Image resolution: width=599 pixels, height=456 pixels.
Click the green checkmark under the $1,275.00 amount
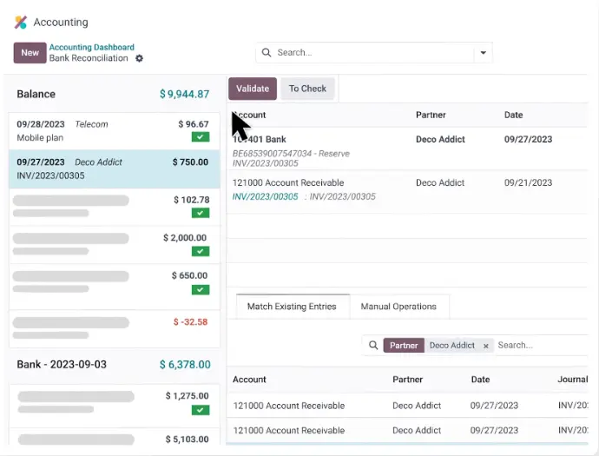(201, 410)
